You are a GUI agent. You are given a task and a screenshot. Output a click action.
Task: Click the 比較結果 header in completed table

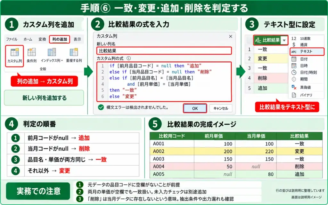point(299,136)
